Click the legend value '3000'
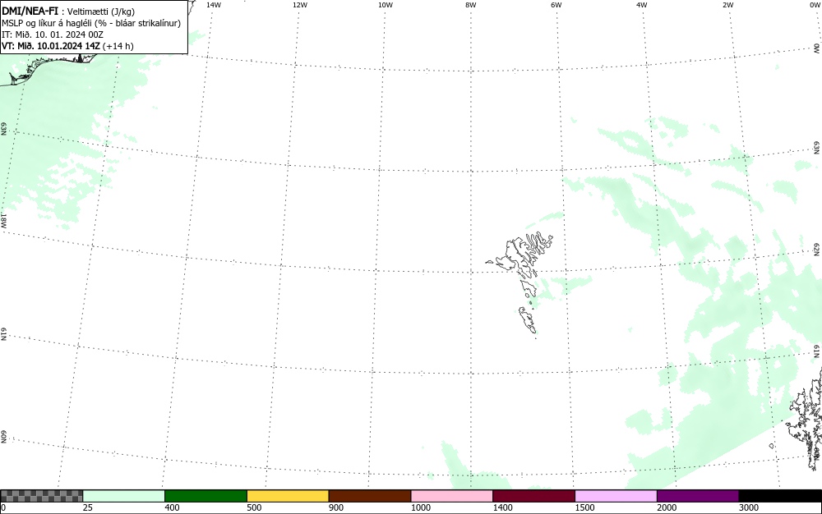 [x=749, y=507]
